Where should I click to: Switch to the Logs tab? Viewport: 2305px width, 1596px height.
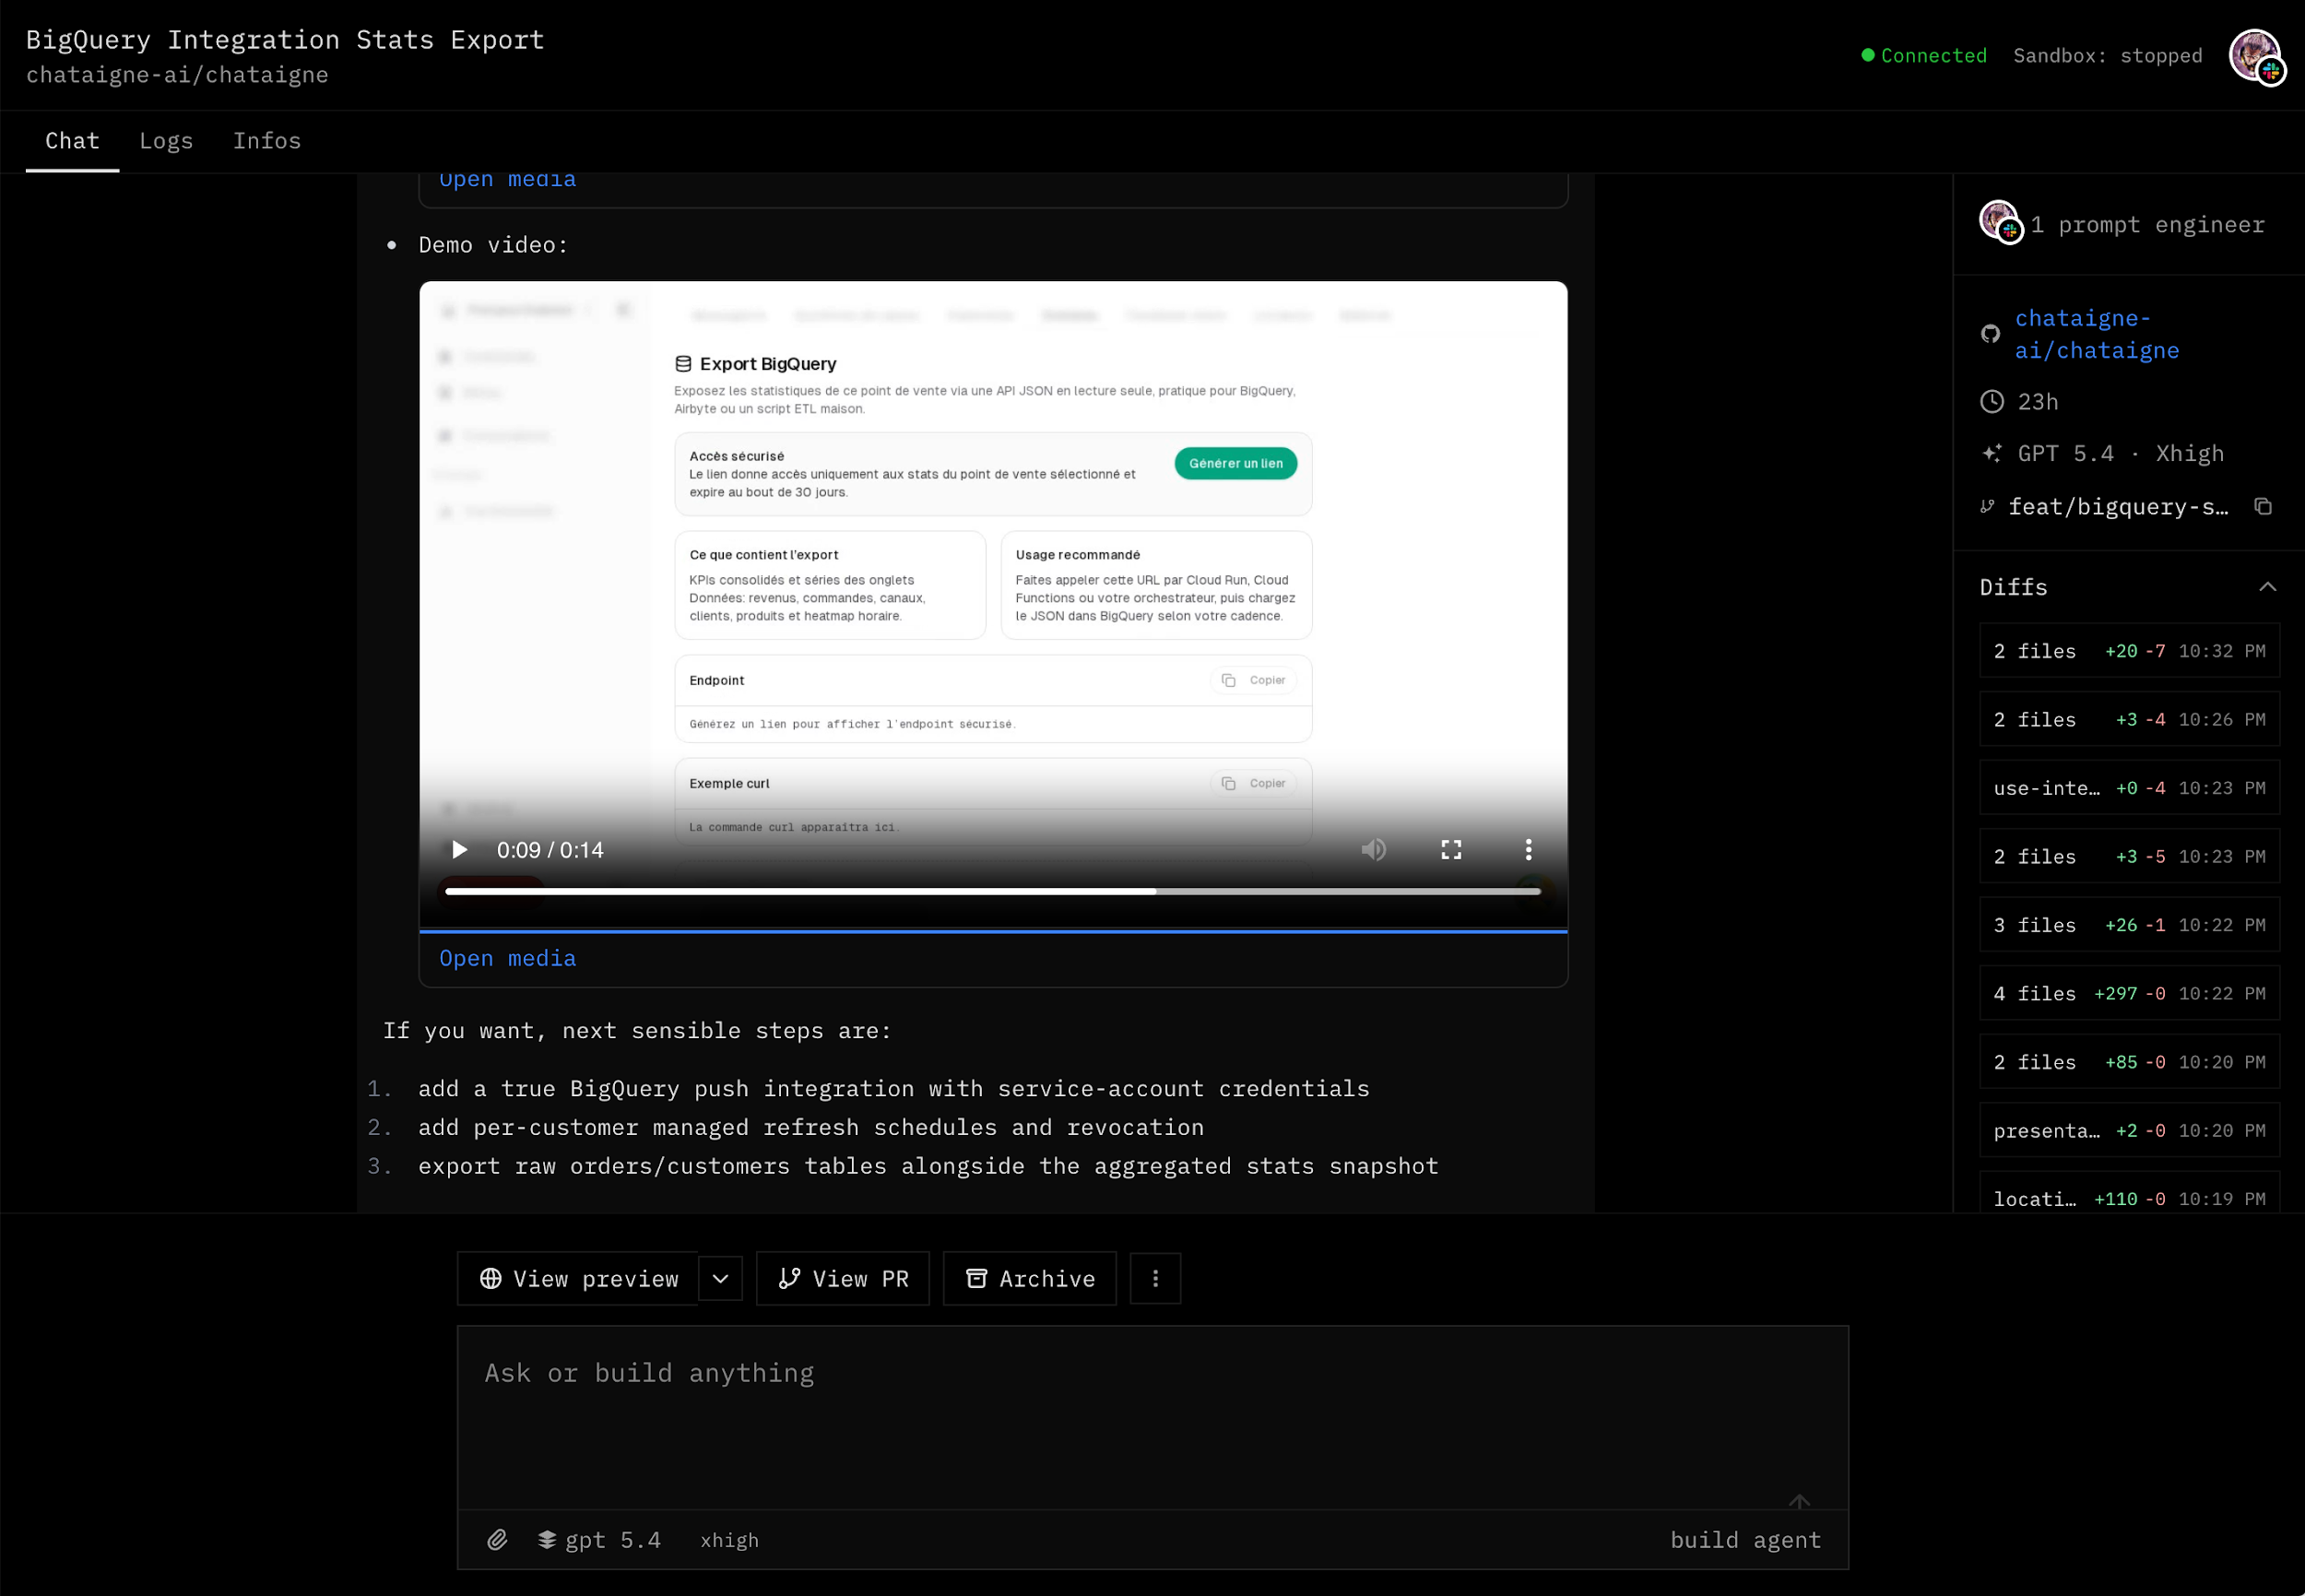pos(166,141)
